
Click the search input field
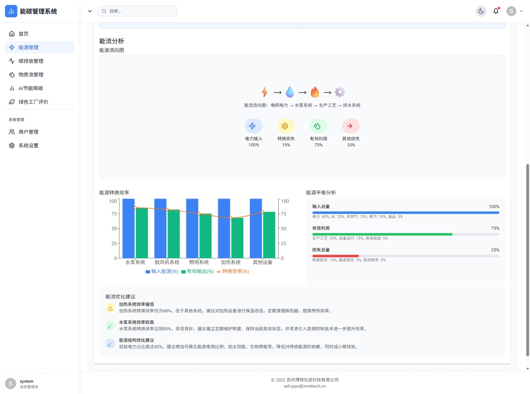click(x=140, y=11)
